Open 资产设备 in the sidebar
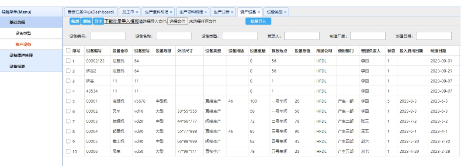Viewport: 461px width, 166px height. coord(23,45)
